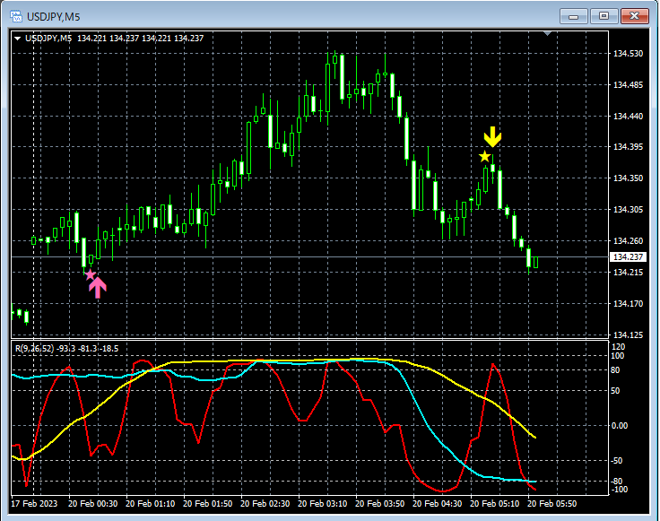Click the 20 Feb 05:50 time label

pyautogui.click(x=551, y=503)
